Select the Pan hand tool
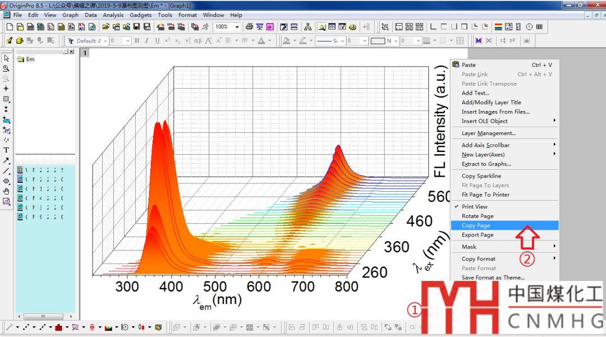This screenshot has height=337, width=606. coord(6,191)
